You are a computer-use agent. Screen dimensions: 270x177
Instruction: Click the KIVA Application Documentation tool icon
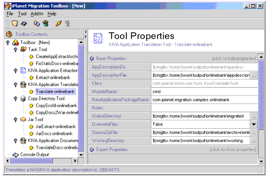click(23, 140)
